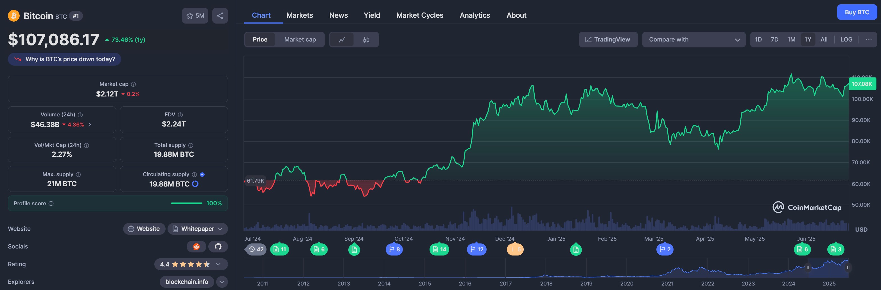
Task: Click the 73.46% (1y) change label
Action: point(125,40)
